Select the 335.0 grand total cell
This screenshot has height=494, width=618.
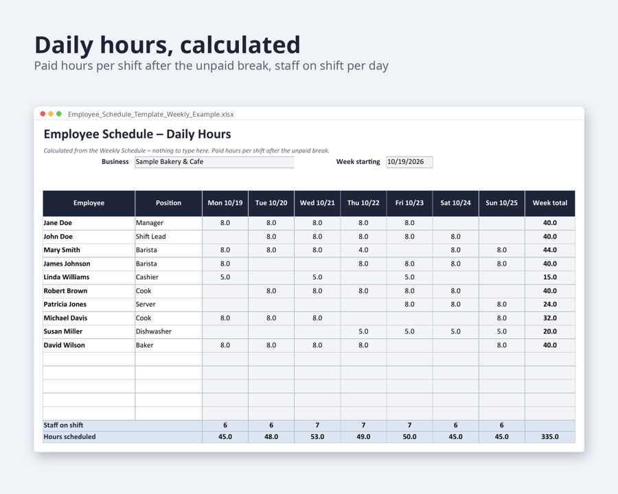coord(550,437)
